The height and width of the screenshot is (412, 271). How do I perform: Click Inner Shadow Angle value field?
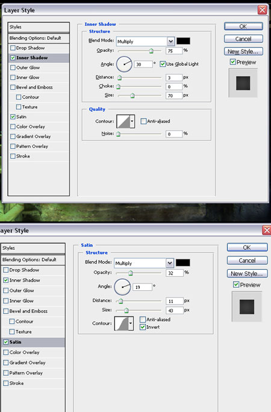click(143, 64)
